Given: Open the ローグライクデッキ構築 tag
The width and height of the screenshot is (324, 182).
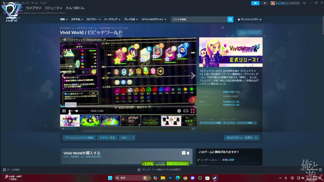Looking at the screenshot, I should click(x=210, y=123).
